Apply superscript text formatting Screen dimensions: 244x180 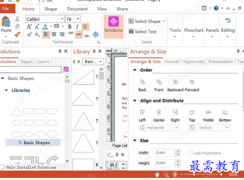[30, 34]
